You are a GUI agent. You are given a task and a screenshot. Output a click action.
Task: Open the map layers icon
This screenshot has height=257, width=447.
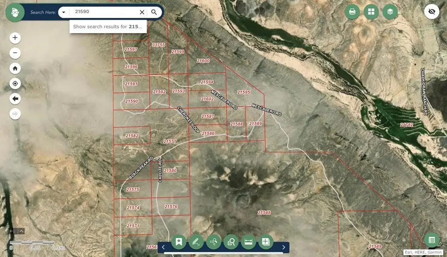tap(390, 12)
